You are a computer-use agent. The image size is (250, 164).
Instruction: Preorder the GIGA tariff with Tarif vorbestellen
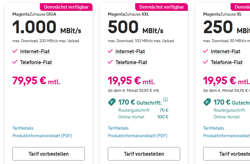click(48, 154)
